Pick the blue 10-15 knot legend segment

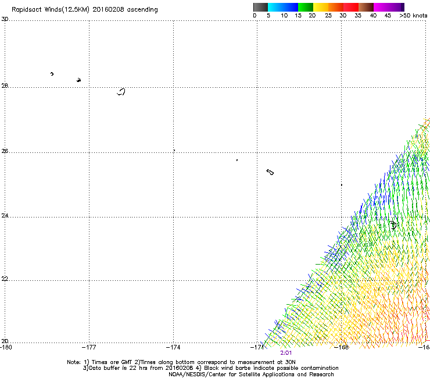point(291,7)
